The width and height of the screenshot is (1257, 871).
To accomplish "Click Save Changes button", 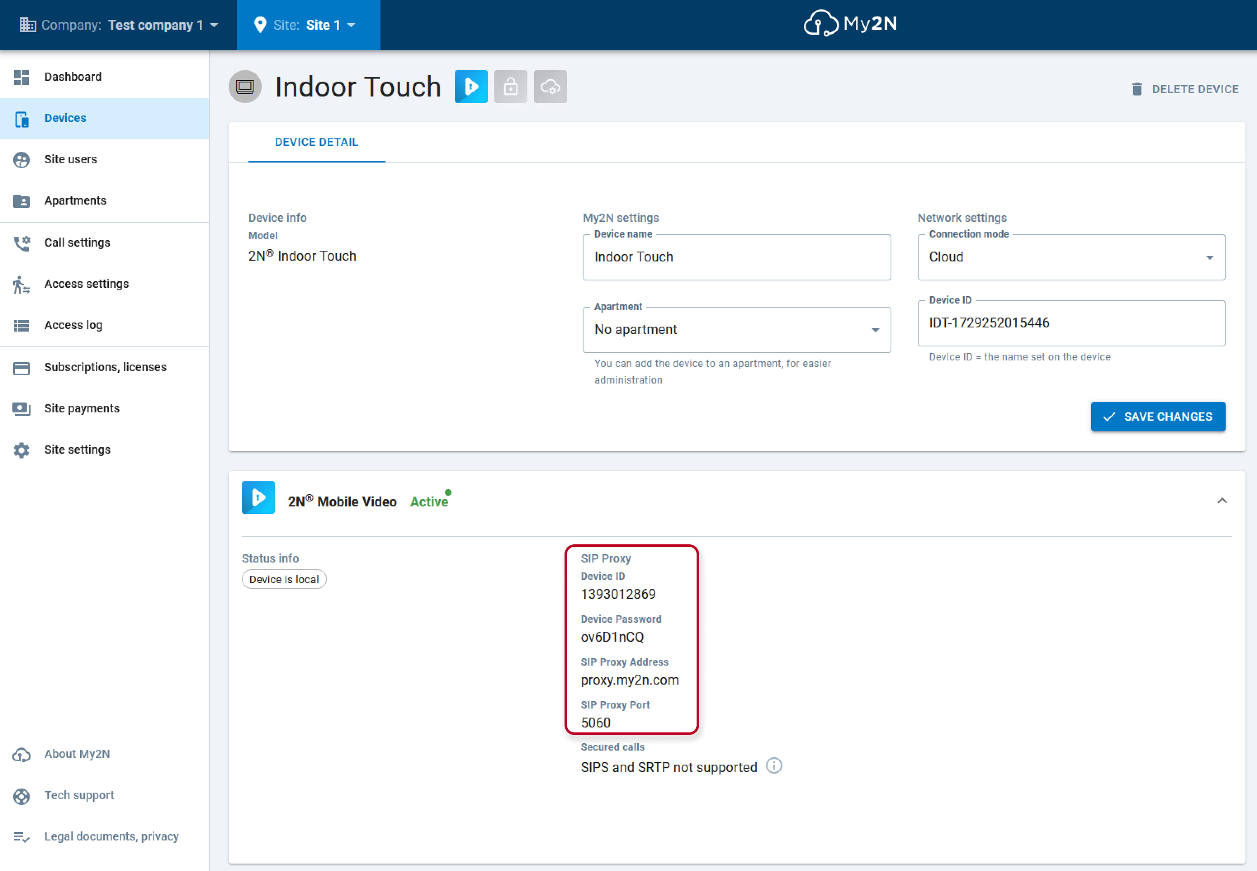I will click(1158, 417).
